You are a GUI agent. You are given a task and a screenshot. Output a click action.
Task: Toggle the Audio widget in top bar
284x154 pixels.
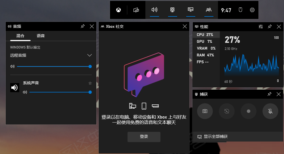(154, 10)
